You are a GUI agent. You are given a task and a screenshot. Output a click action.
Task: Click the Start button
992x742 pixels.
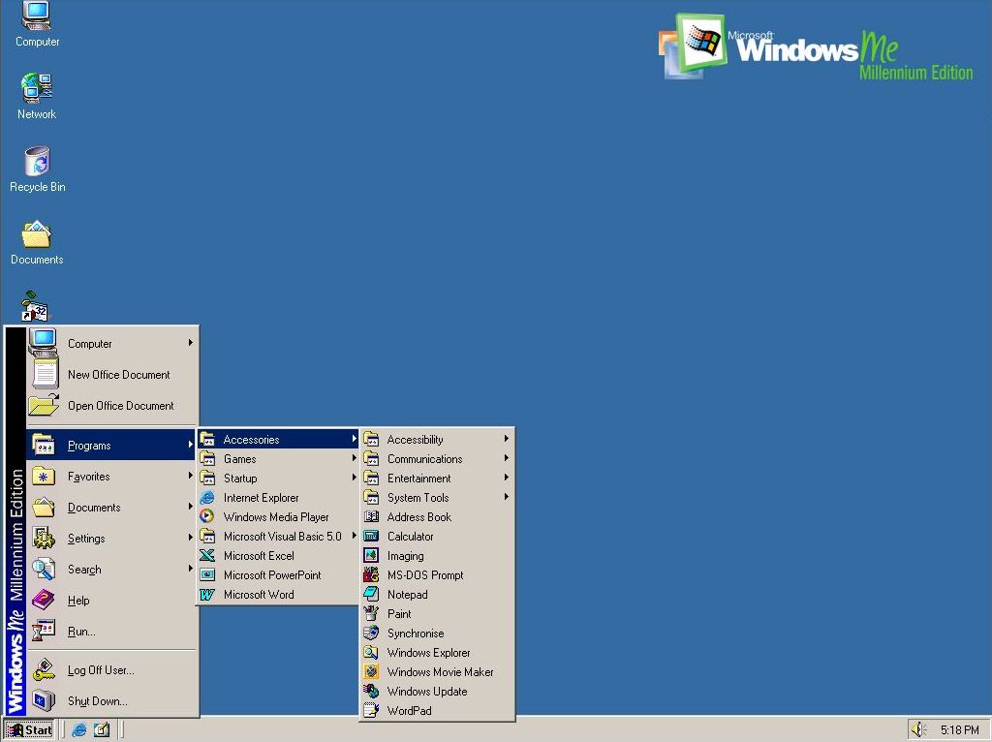29,728
